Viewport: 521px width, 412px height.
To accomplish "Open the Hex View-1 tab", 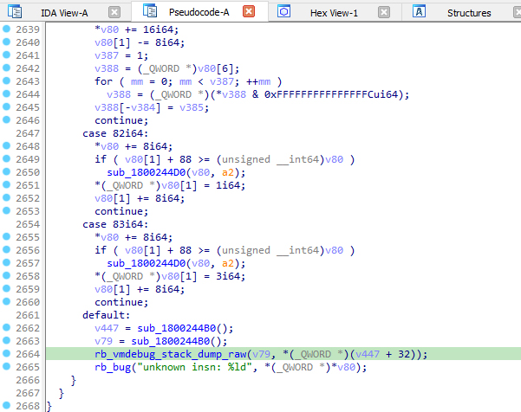I will point(334,13).
